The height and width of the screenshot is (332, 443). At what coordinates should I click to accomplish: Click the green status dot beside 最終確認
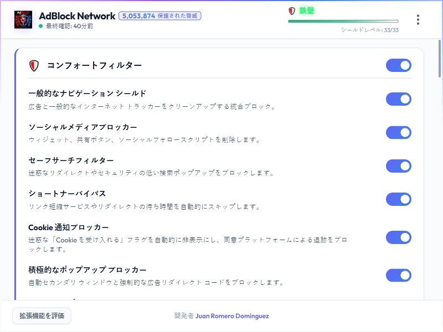pos(40,26)
